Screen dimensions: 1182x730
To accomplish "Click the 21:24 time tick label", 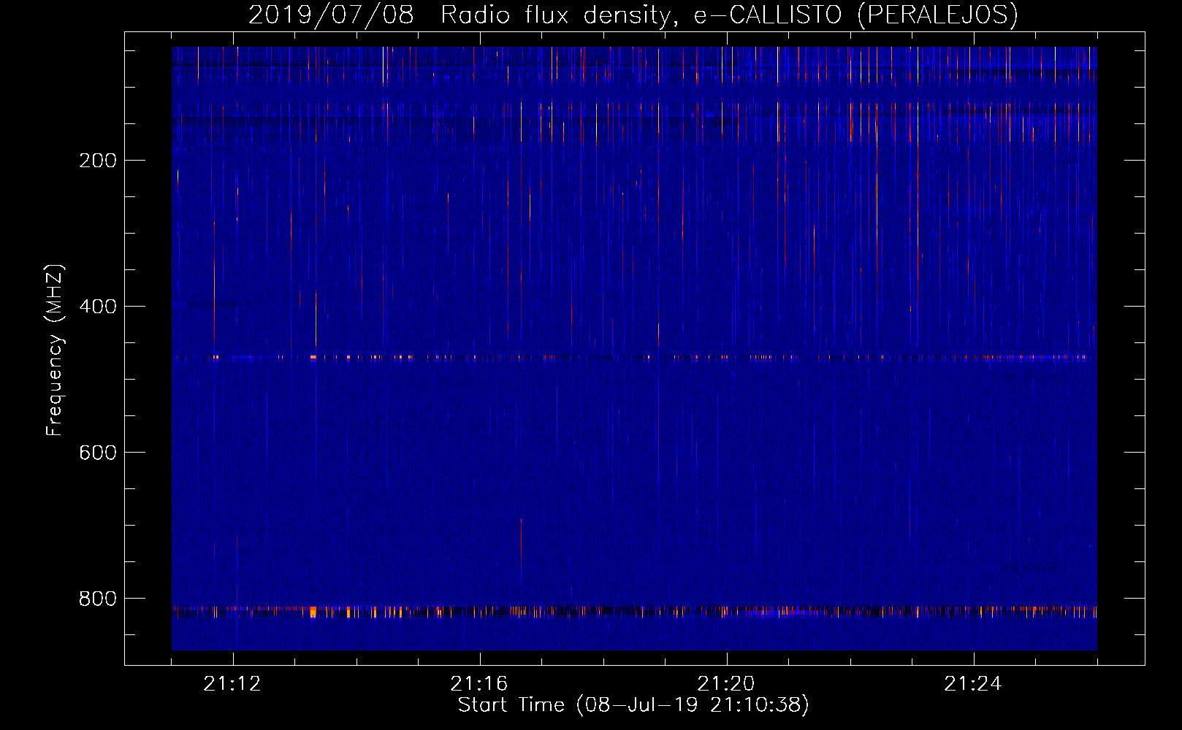I will pos(973,684).
